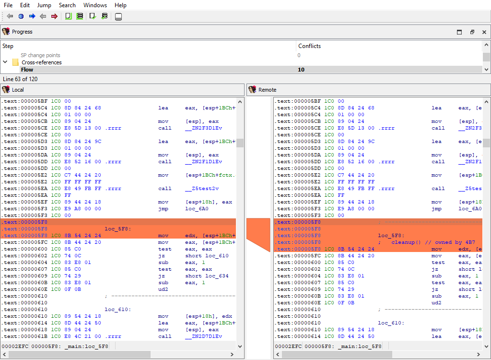Click the blue right-arrow toolbar icon
The width and height of the screenshot is (491, 360).
[32, 16]
